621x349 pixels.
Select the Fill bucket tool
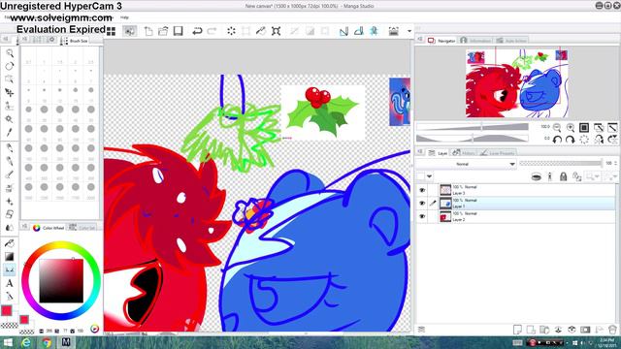[10, 243]
